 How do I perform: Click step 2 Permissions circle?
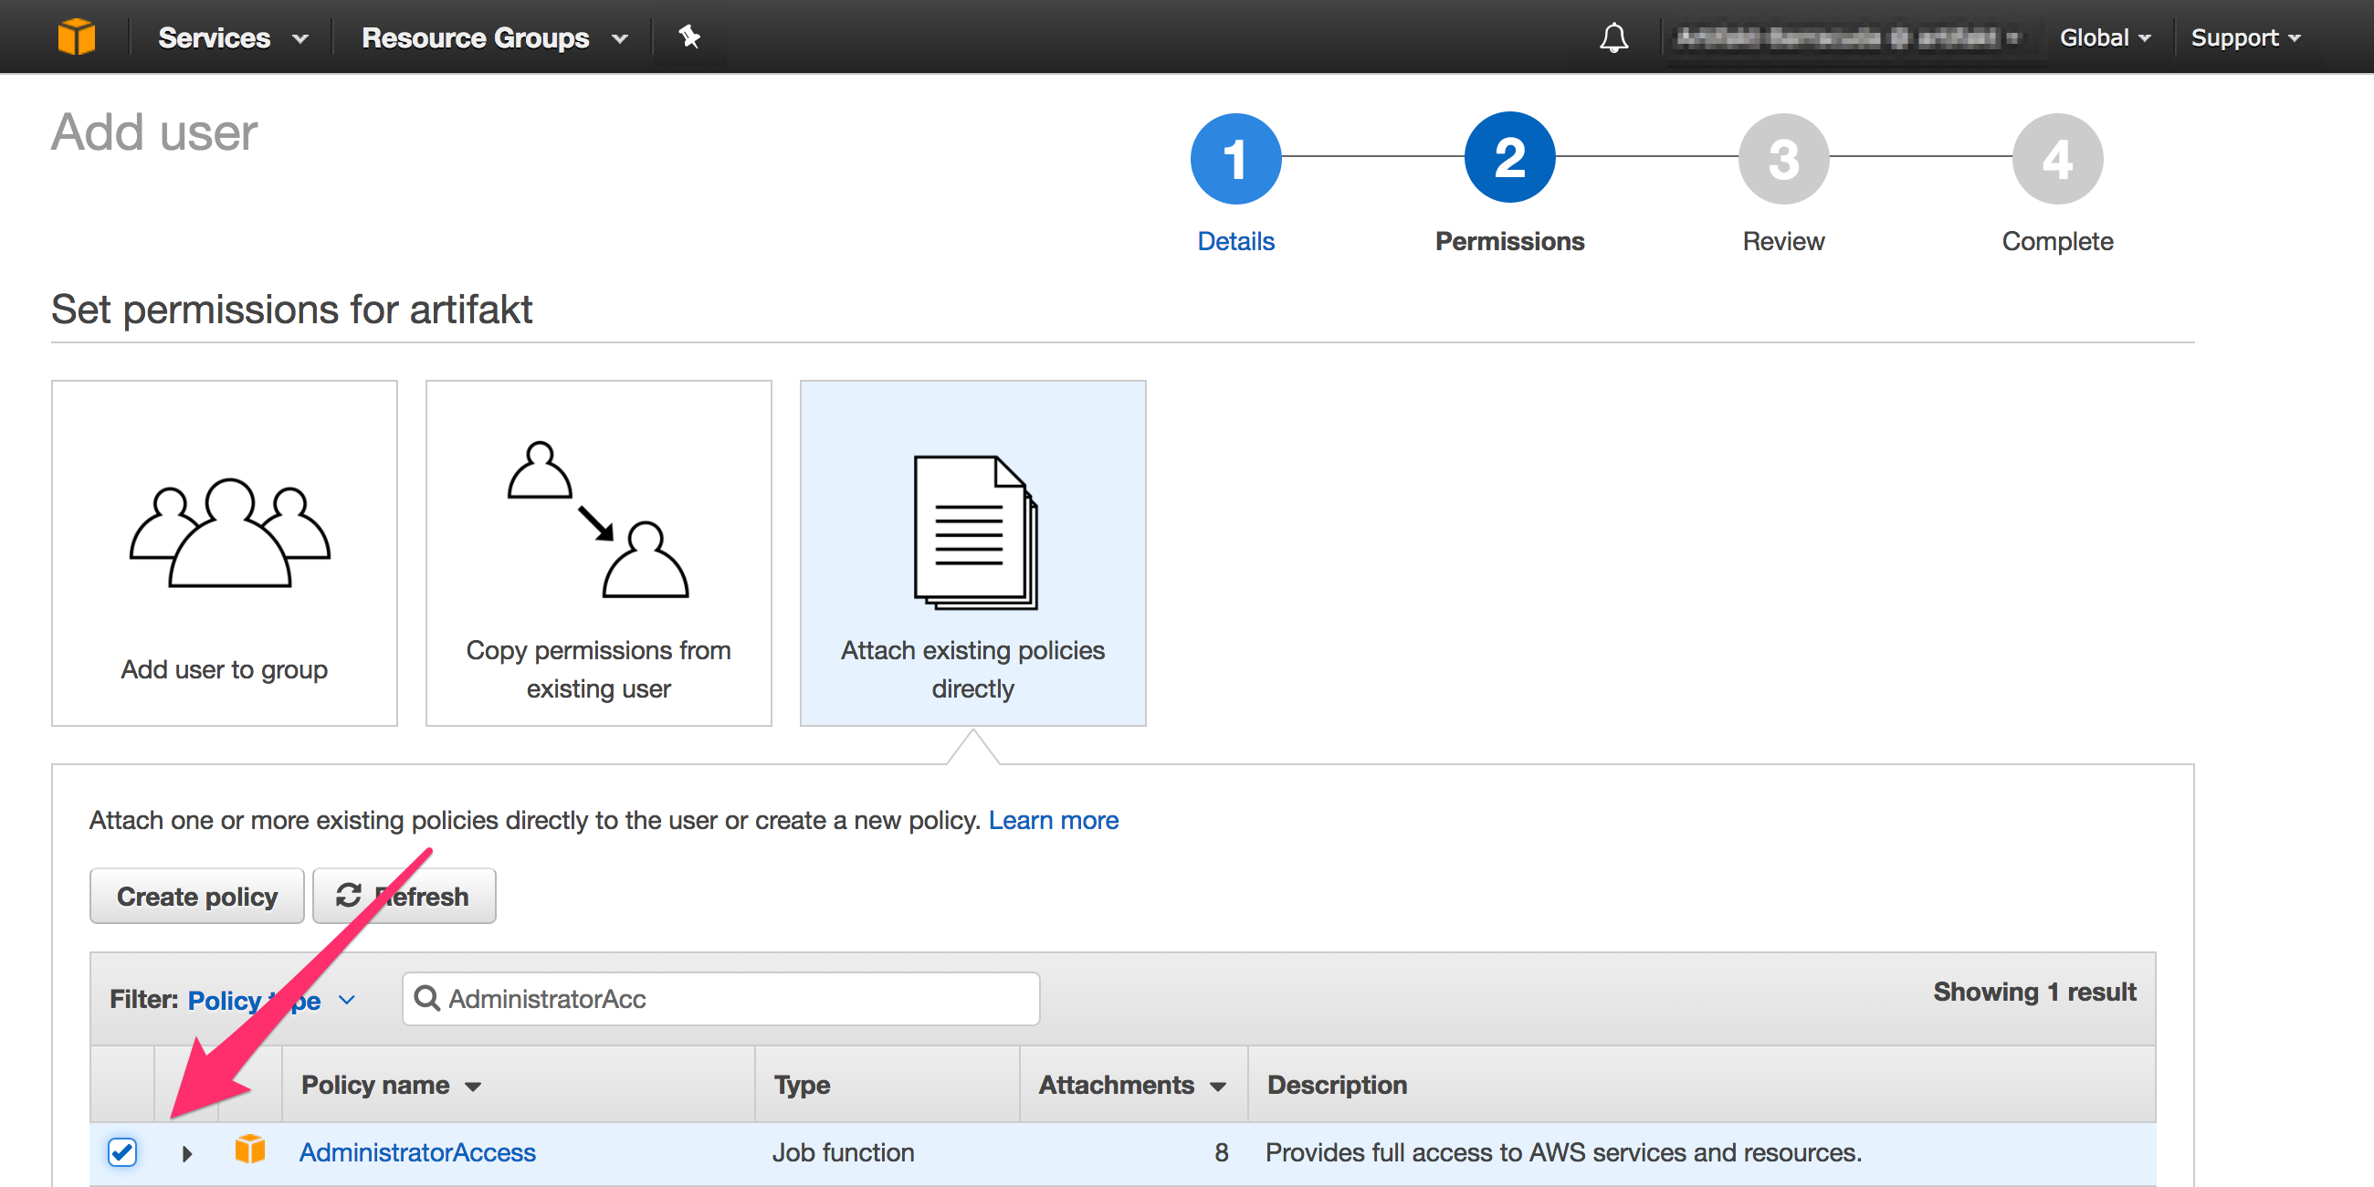[1509, 158]
